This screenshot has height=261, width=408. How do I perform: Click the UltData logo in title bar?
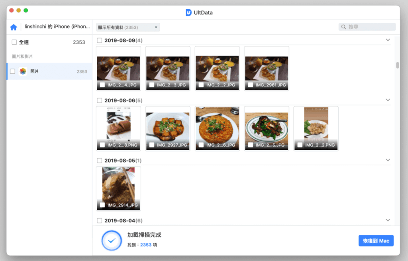(x=189, y=13)
